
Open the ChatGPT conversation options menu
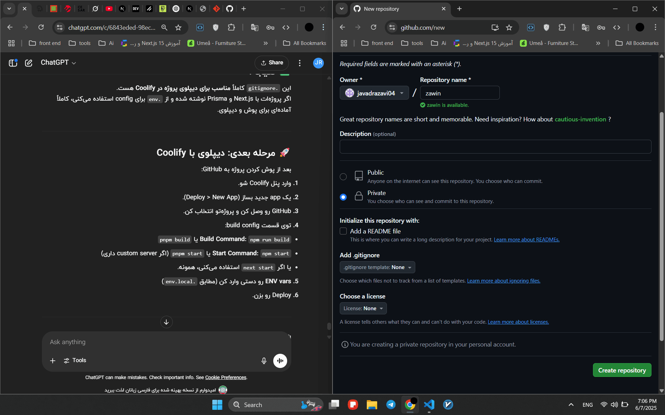click(300, 63)
